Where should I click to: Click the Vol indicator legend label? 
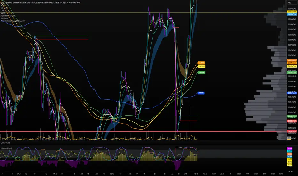pyautogui.click(x=3, y=7)
